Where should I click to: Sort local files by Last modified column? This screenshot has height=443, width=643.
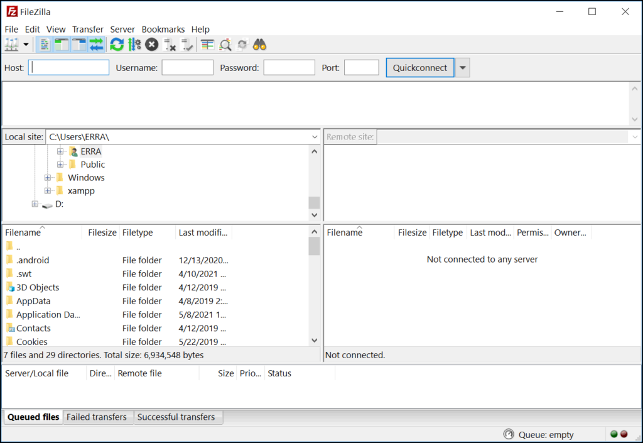pyautogui.click(x=204, y=232)
